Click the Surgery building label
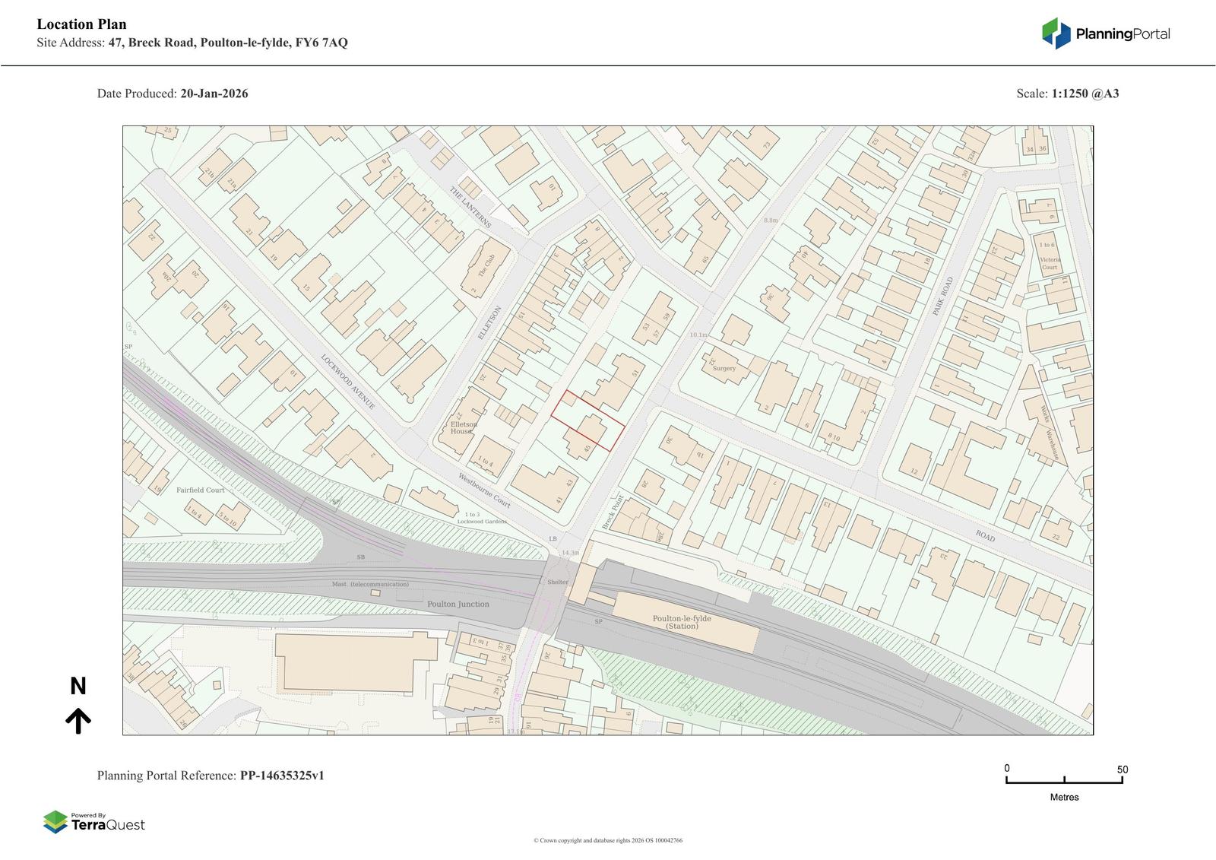 724,369
